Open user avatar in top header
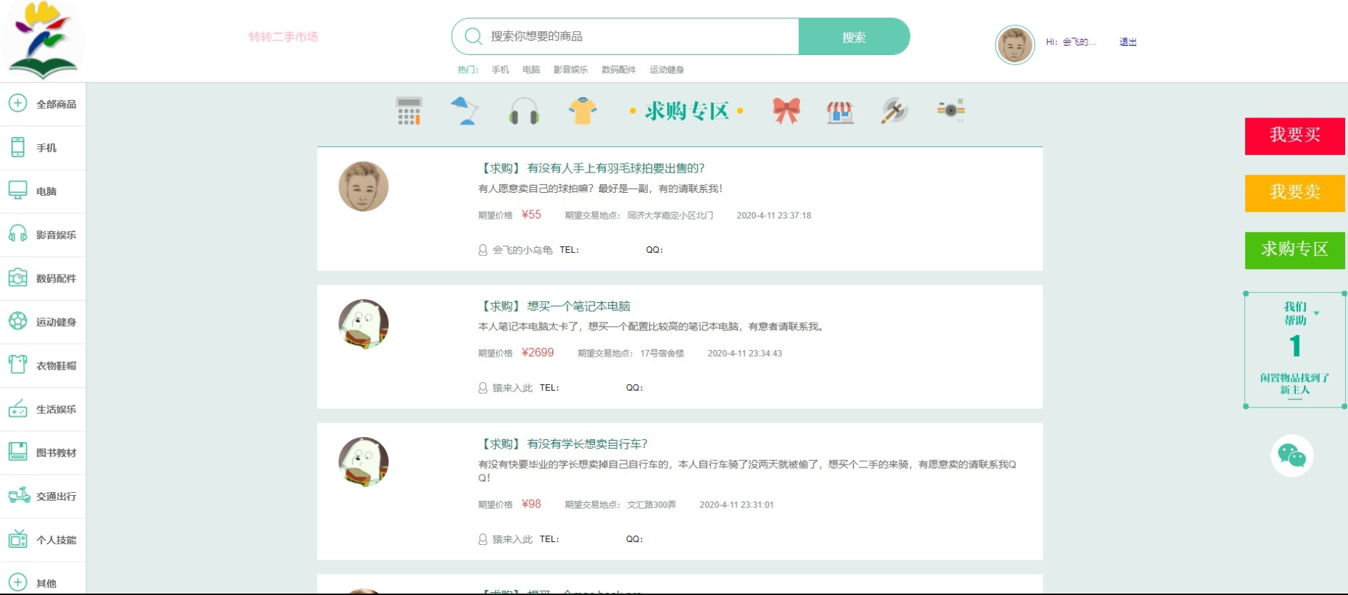Viewport: 1348px width, 595px height. point(1015,45)
